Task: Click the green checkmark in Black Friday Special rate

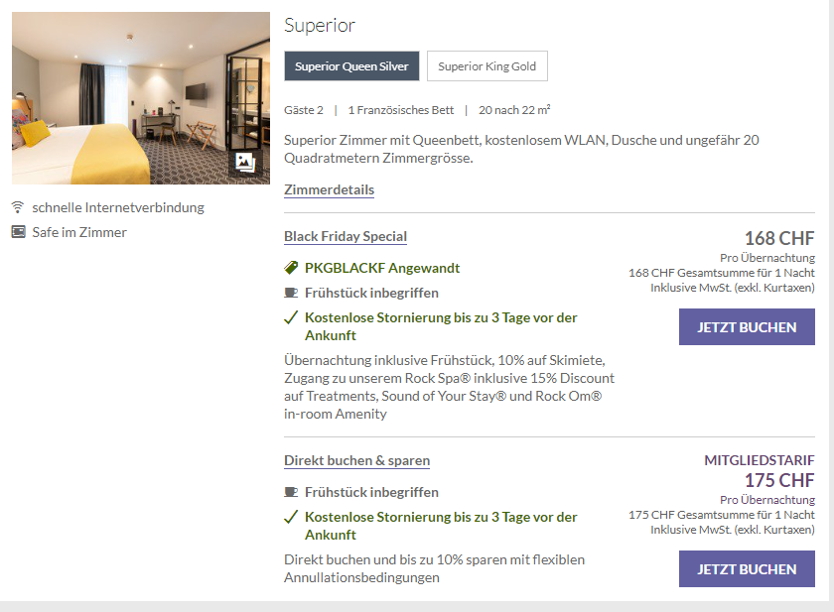Action: coord(291,318)
